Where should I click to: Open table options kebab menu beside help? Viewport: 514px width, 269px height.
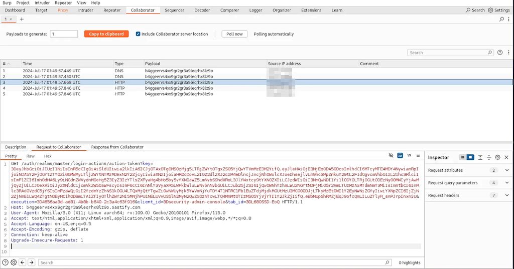(509, 53)
